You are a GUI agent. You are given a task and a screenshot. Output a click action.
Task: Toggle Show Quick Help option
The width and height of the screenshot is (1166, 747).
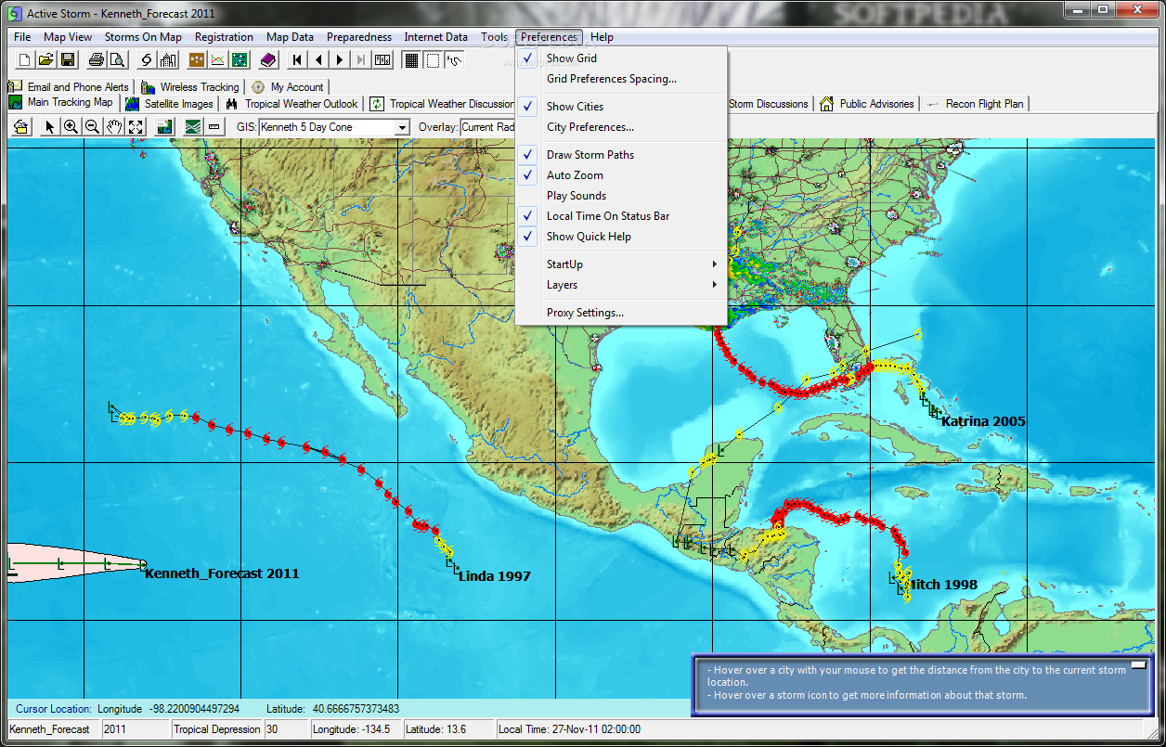[x=621, y=236]
